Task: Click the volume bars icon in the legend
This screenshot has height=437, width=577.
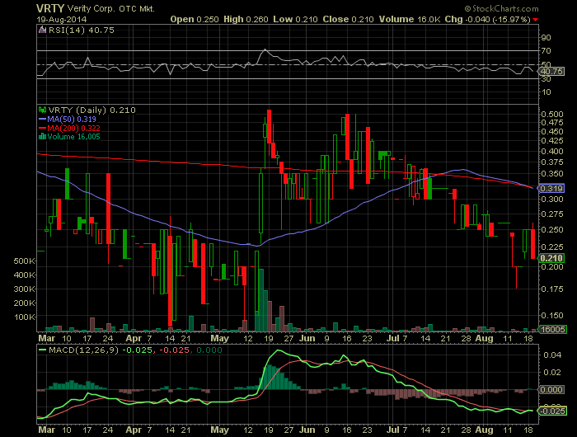Action: click(x=42, y=137)
